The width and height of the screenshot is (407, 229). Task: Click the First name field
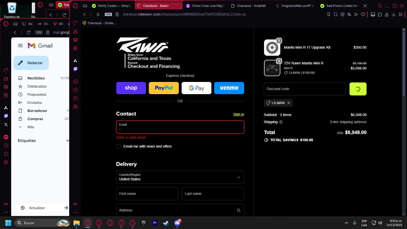coord(147,194)
